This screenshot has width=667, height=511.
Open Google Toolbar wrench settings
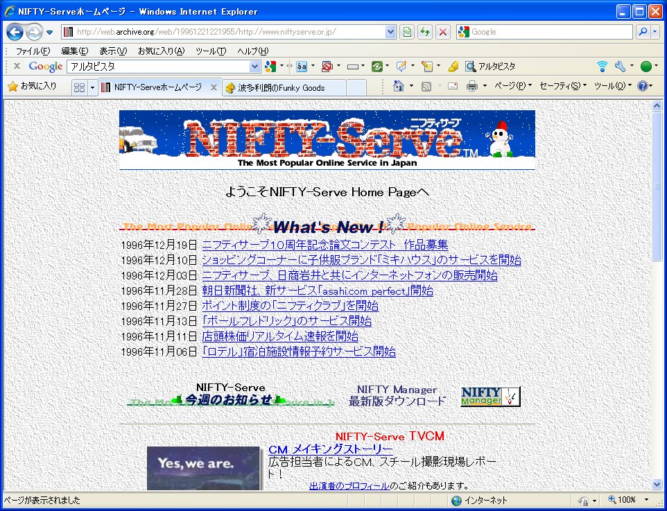point(621,67)
